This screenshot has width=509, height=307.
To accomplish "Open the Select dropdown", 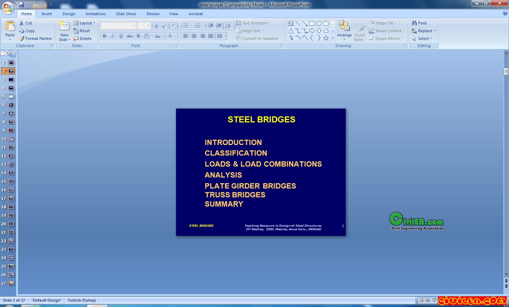I will pyautogui.click(x=422, y=39).
